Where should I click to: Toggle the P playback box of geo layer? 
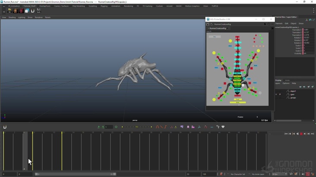coord(280,94)
